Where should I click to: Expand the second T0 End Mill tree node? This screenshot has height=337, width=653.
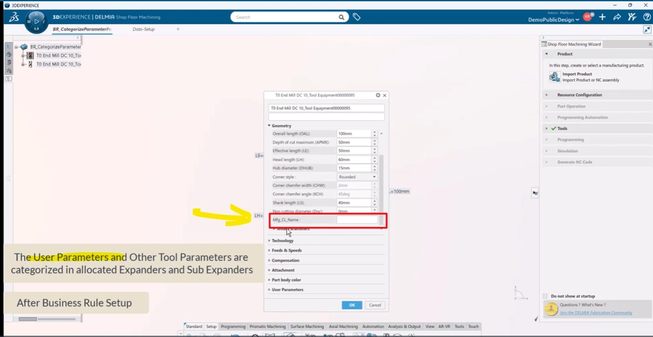click(x=23, y=64)
